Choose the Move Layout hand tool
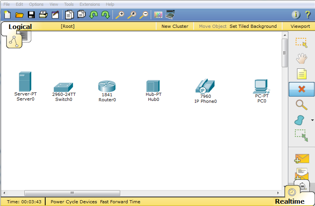 pyautogui.click(x=301, y=58)
